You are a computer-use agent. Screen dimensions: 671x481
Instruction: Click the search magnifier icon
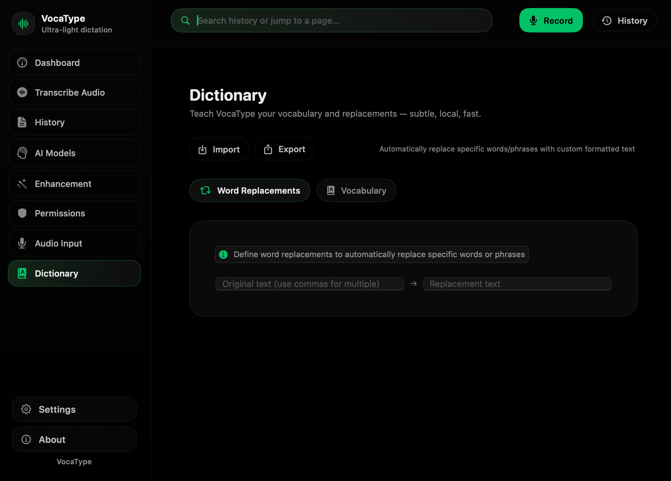coord(185,21)
